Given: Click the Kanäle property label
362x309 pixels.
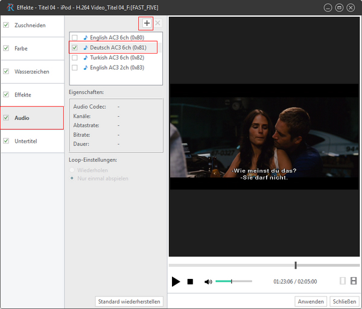Looking at the screenshot, I should point(82,116).
